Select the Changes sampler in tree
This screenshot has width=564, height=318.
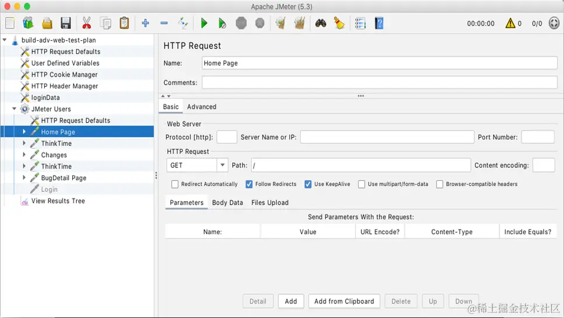click(54, 155)
